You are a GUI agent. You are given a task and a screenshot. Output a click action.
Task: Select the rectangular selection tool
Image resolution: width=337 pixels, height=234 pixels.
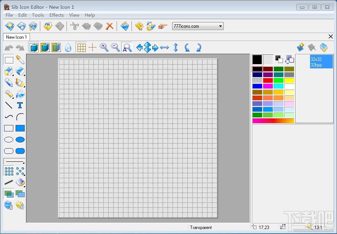pos(9,60)
